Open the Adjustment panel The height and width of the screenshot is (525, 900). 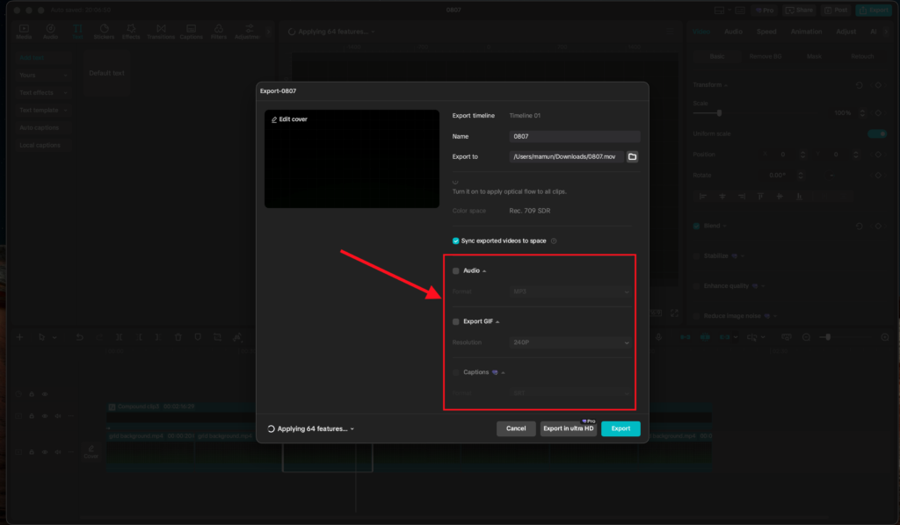point(247,32)
